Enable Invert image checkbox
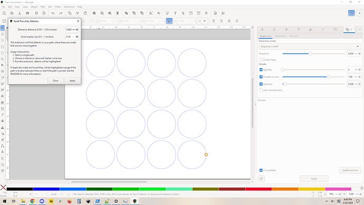Screen dimensions: 364x205 coord(261,60)
